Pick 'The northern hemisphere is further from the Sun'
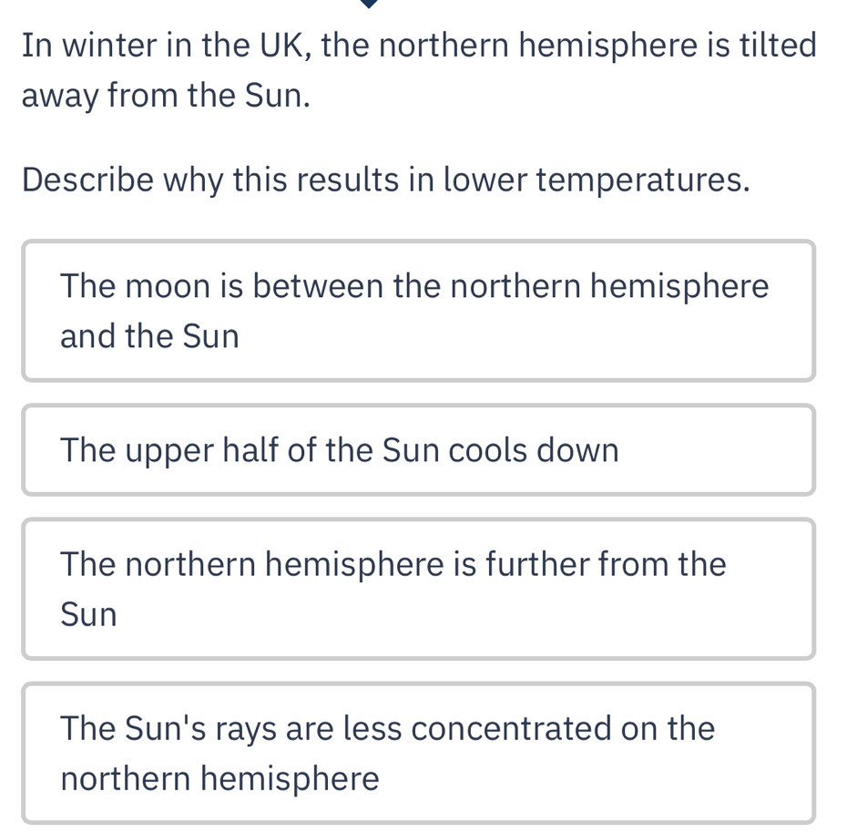 point(418,589)
